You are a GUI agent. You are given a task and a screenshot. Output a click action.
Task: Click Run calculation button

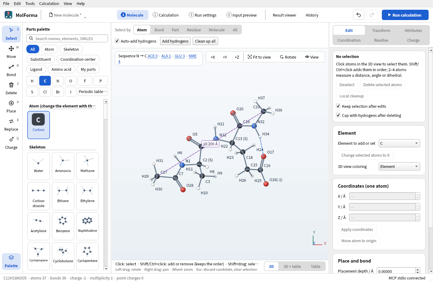[405, 15]
